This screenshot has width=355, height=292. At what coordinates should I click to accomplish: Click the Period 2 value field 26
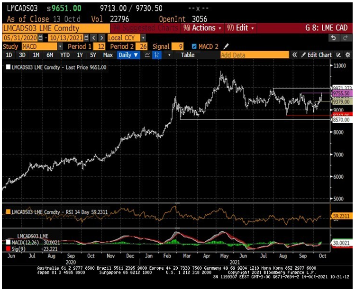pyautogui.click(x=142, y=46)
